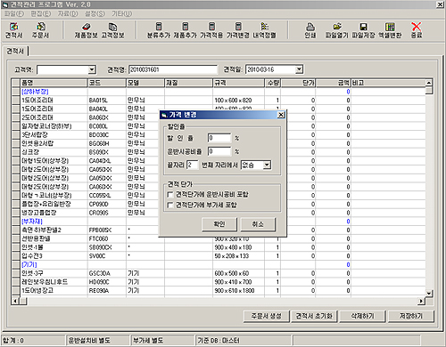
Task: Click the 900 x 610 x 1800 size cell
Action: (238, 291)
